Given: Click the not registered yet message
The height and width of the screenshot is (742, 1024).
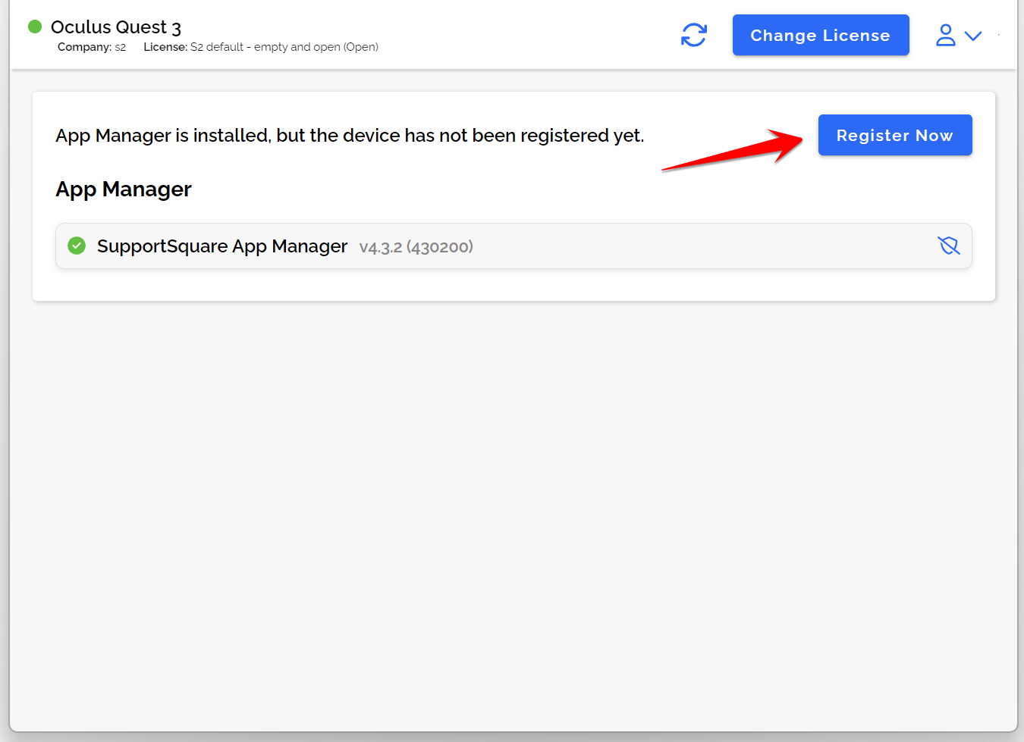Looking at the screenshot, I should [x=350, y=136].
